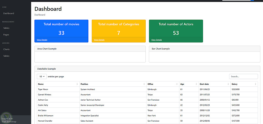This screenshot has height=124, width=263.
Task: Open entries per page dropdown
Action: click(x=42, y=76)
